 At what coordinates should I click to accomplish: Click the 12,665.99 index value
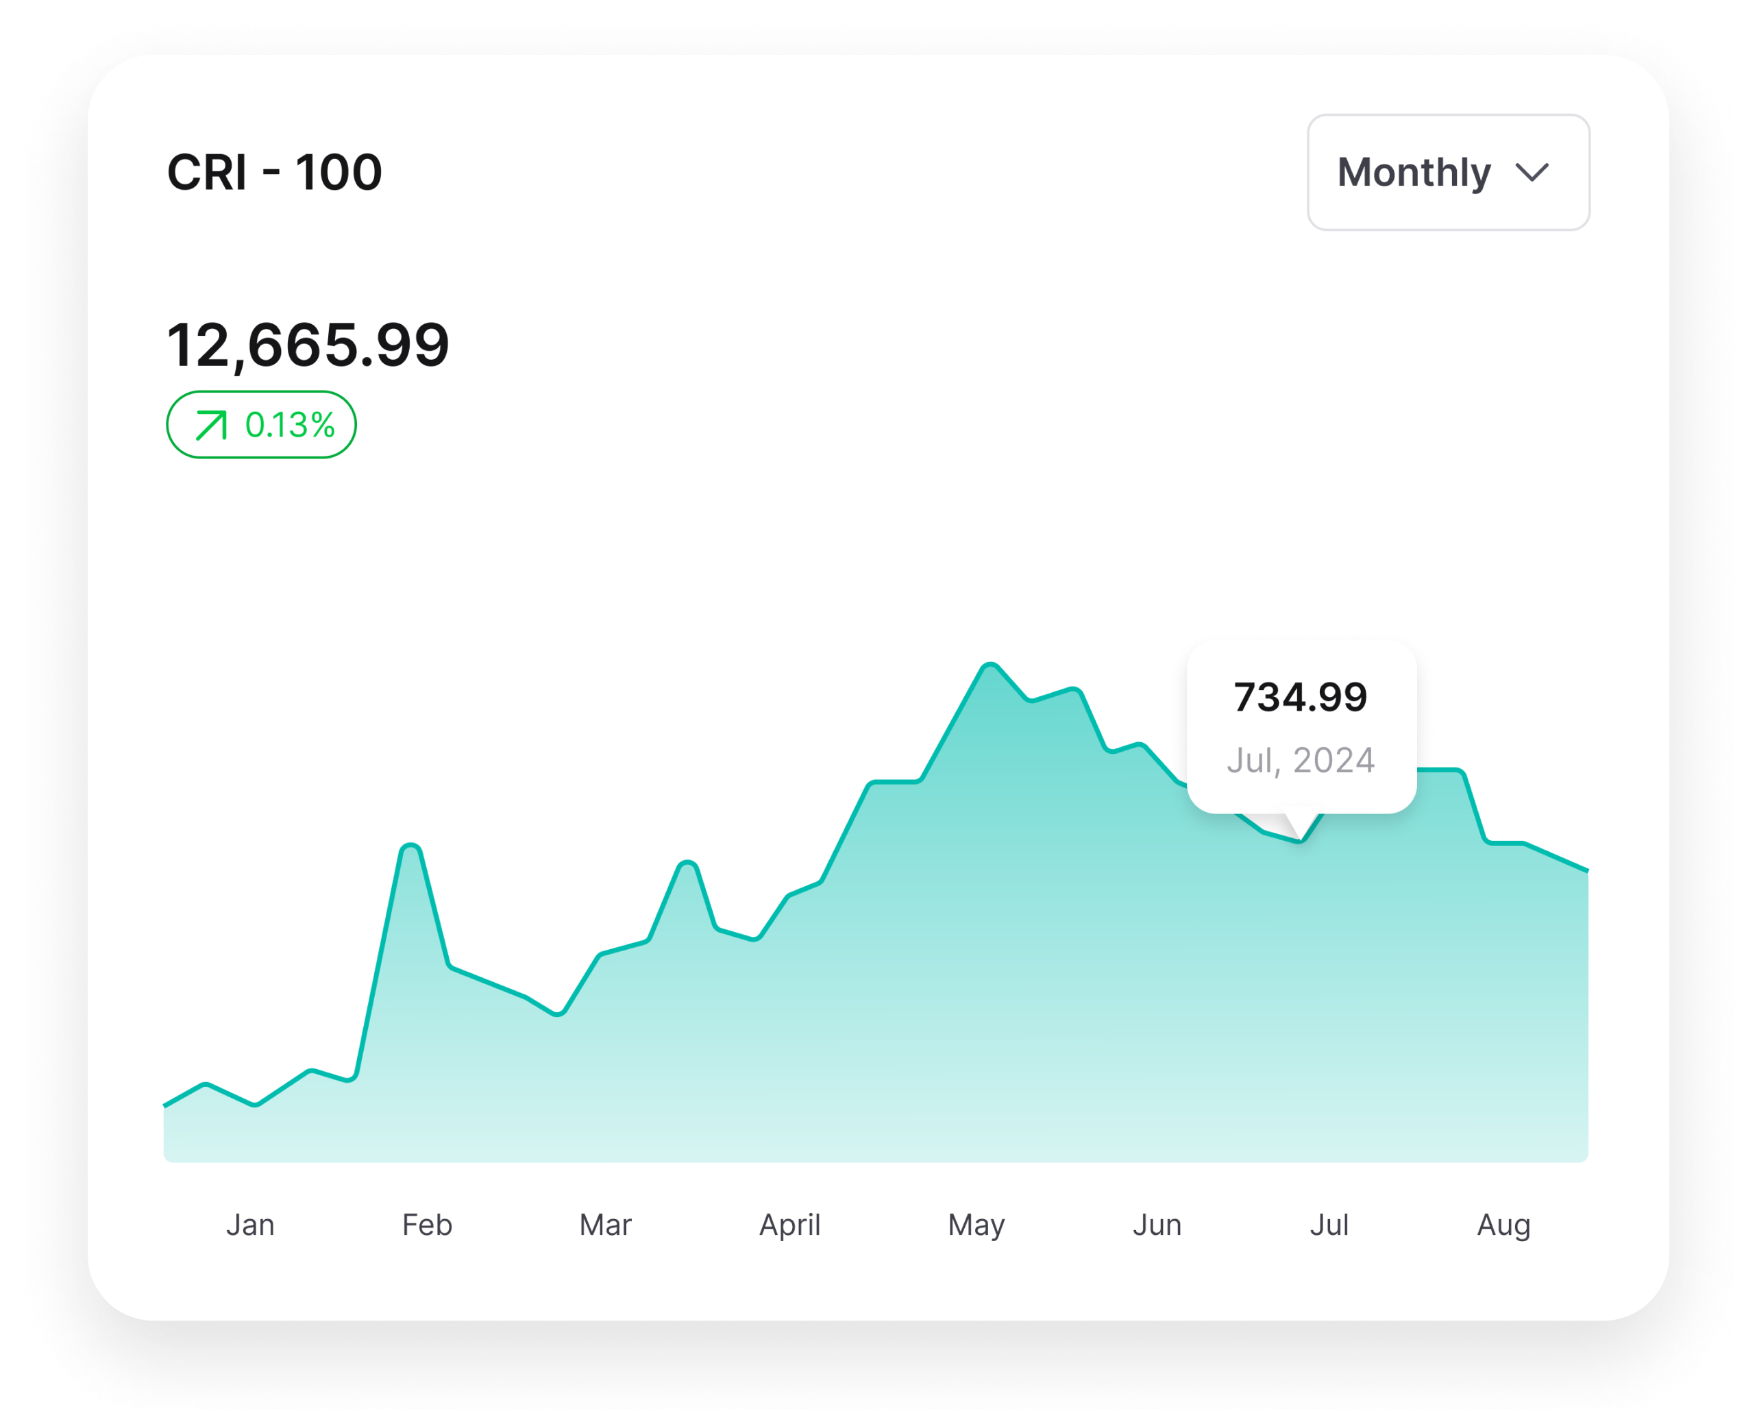[x=308, y=345]
